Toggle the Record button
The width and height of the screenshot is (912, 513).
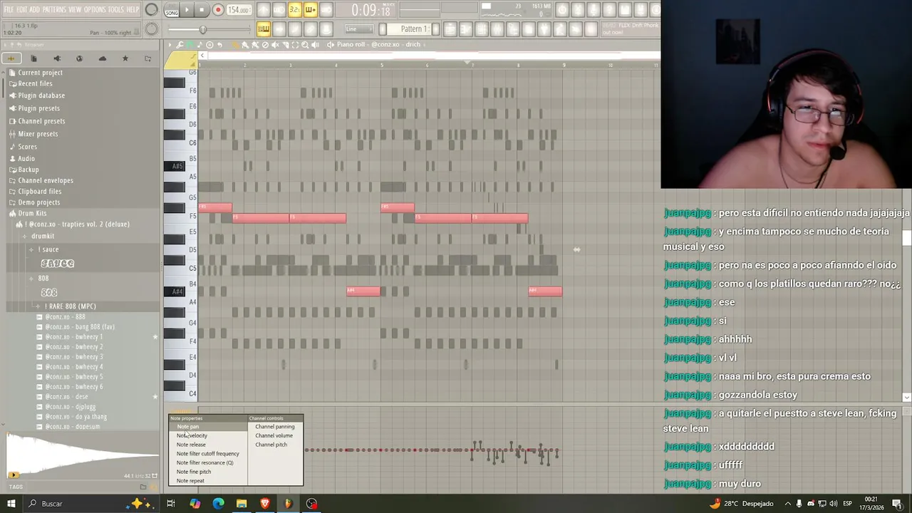pos(218,10)
